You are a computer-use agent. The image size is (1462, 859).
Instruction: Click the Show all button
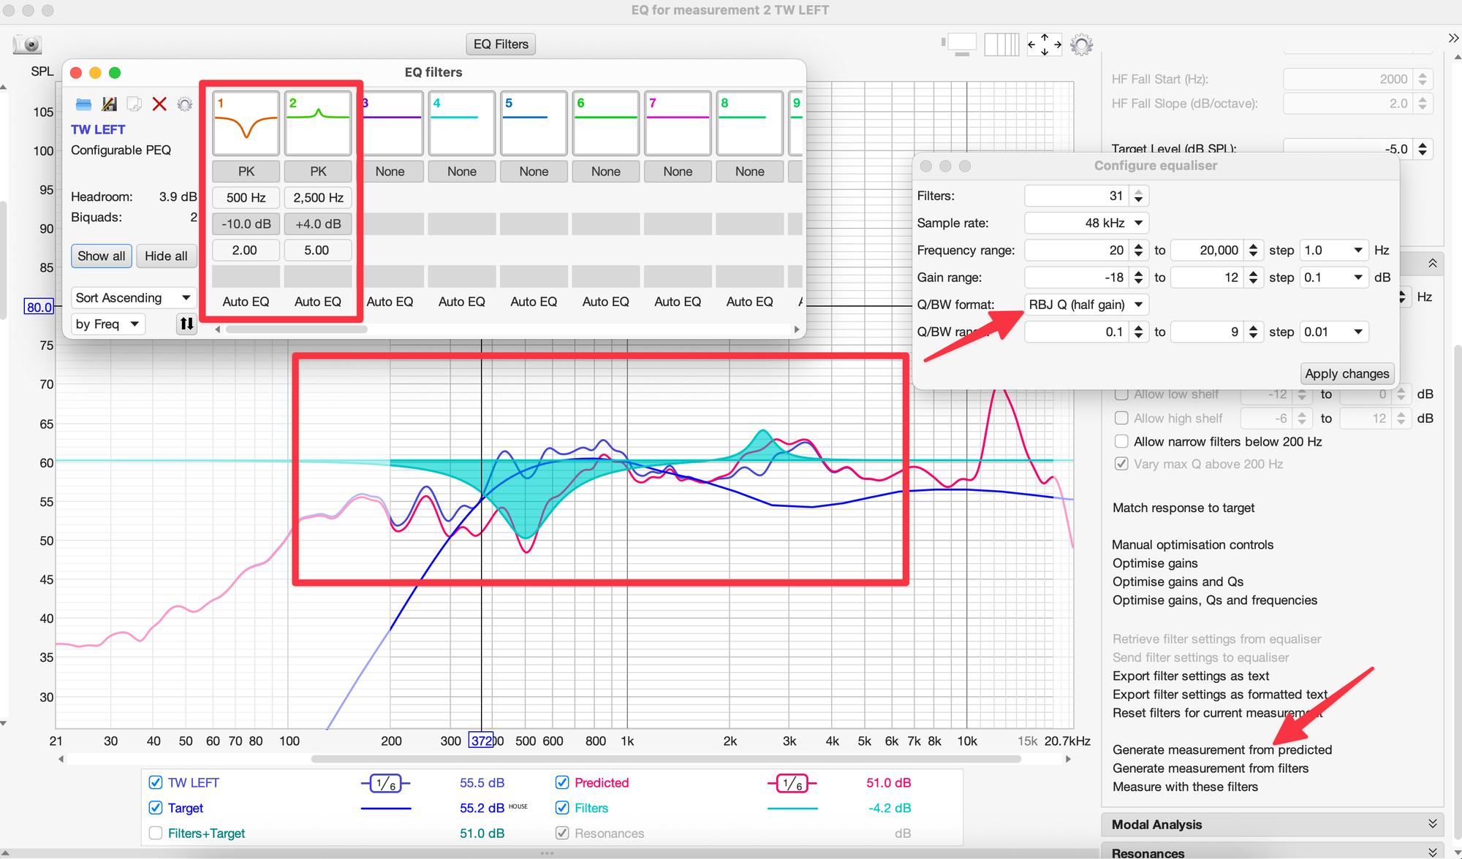click(x=102, y=256)
